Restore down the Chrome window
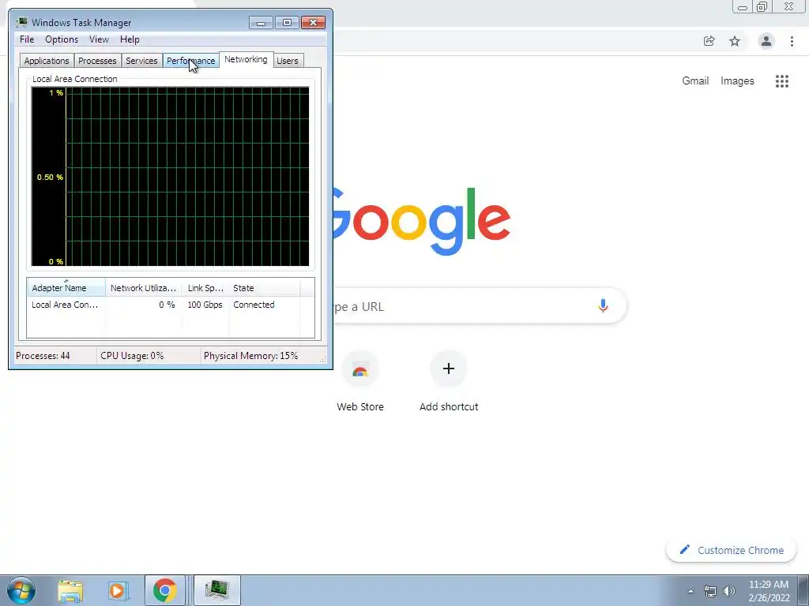Image resolution: width=809 pixels, height=606 pixels. tap(762, 7)
